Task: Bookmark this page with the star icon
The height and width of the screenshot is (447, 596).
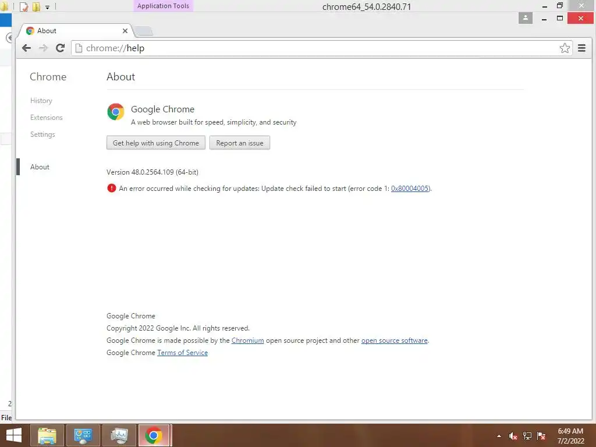Action: coord(565,48)
